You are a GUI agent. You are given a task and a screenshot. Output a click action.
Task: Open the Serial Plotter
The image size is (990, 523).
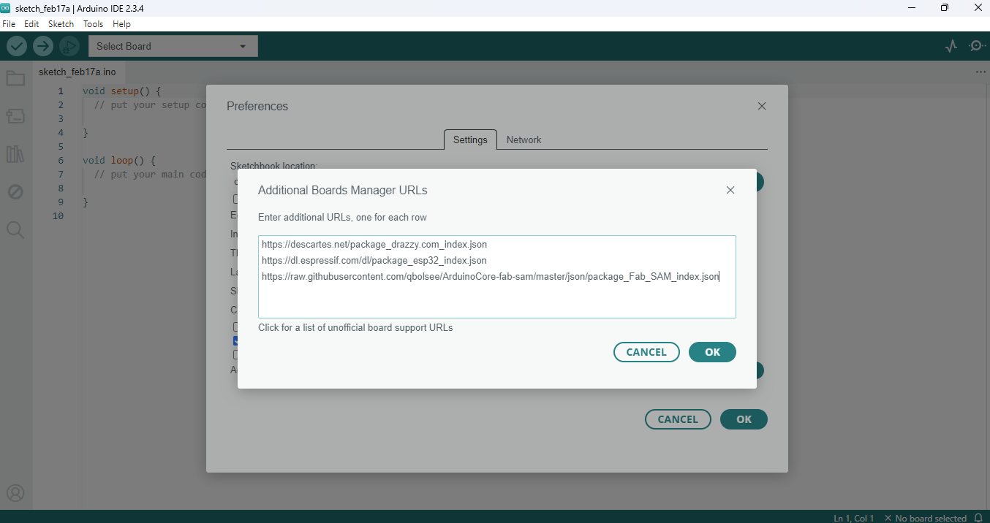click(x=951, y=46)
